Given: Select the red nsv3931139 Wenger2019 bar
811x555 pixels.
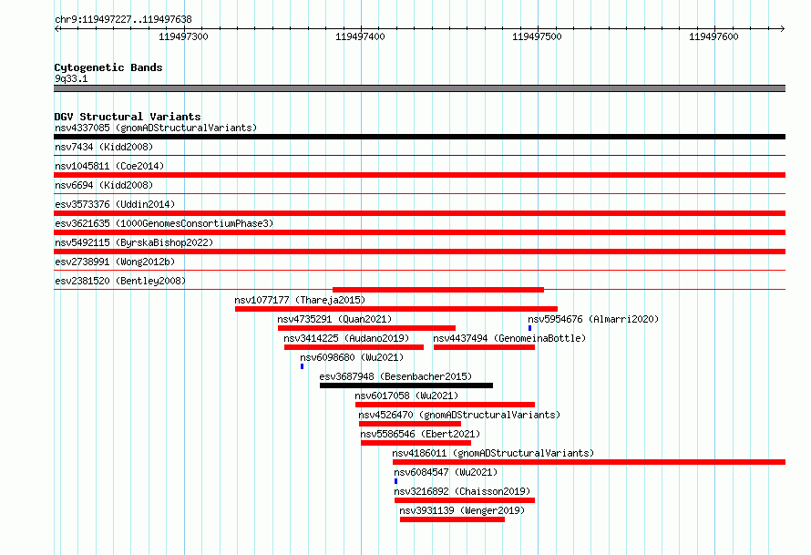Looking at the screenshot, I should click(452, 519).
